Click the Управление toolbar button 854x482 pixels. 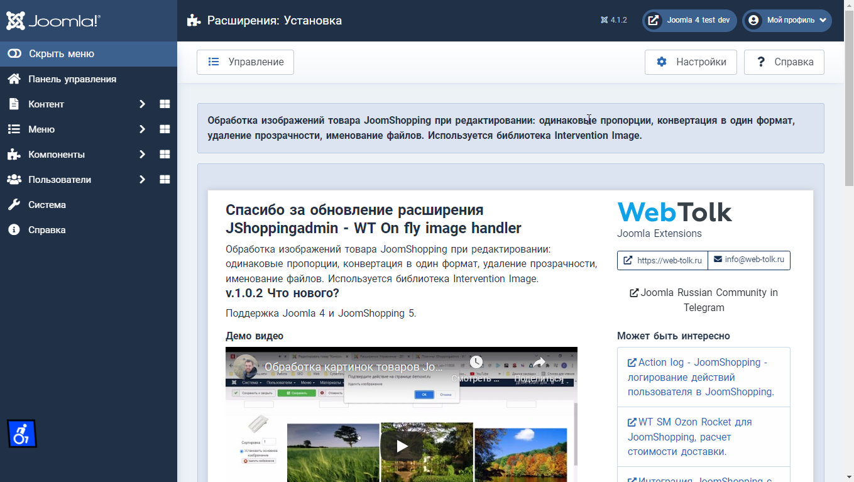pos(245,62)
